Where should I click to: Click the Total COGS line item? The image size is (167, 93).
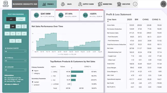(111, 64)
